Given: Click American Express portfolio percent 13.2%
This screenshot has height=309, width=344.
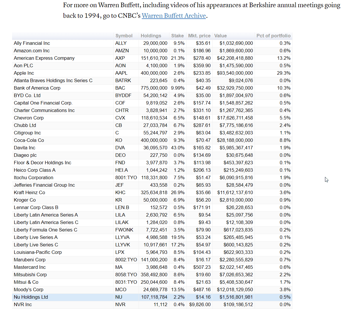Looking at the screenshot, I should click(284, 58).
